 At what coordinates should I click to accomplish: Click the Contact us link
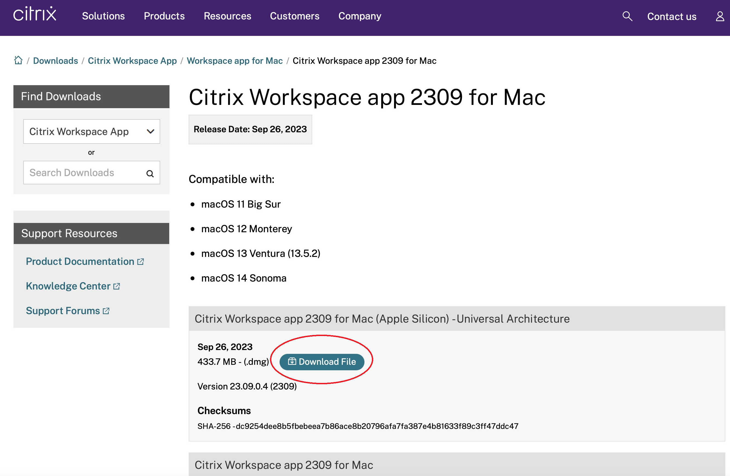[x=671, y=16]
